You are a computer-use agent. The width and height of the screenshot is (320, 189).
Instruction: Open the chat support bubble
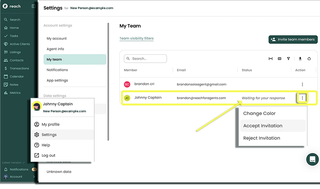tap(312, 159)
